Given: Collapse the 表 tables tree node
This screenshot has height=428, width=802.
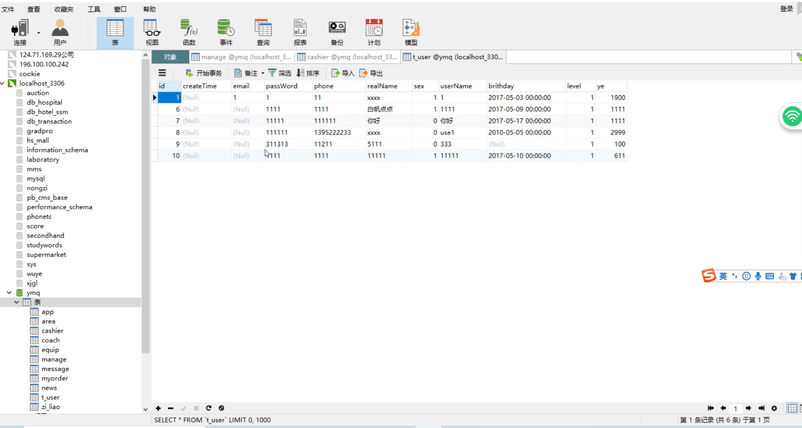Looking at the screenshot, I should 16,302.
